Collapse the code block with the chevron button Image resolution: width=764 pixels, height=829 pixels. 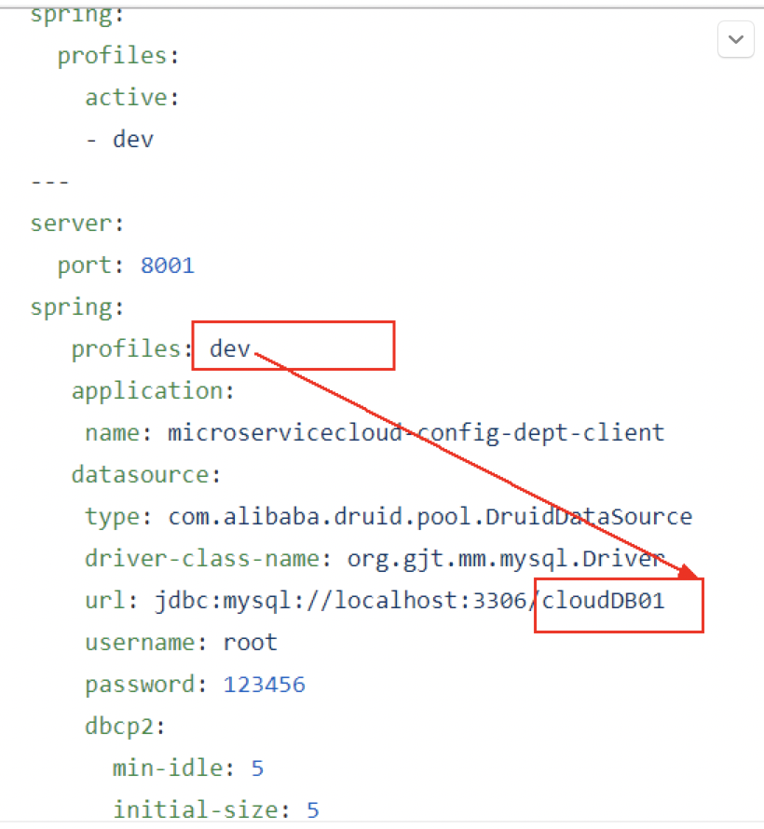click(x=735, y=39)
